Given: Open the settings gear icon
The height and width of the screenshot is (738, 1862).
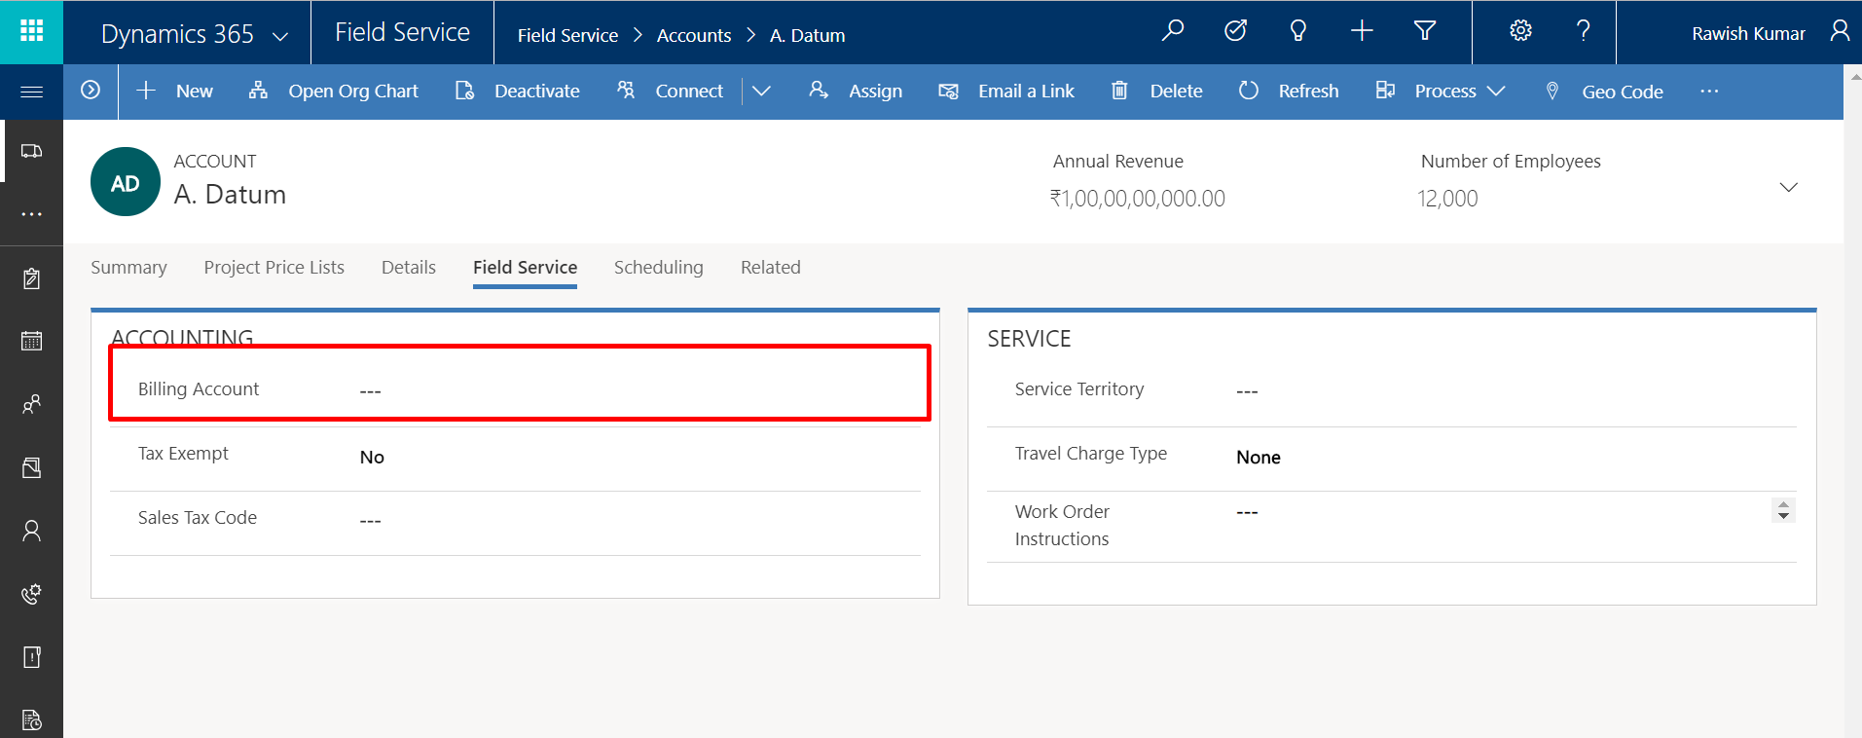Looking at the screenshot, I should [1520, 31].
